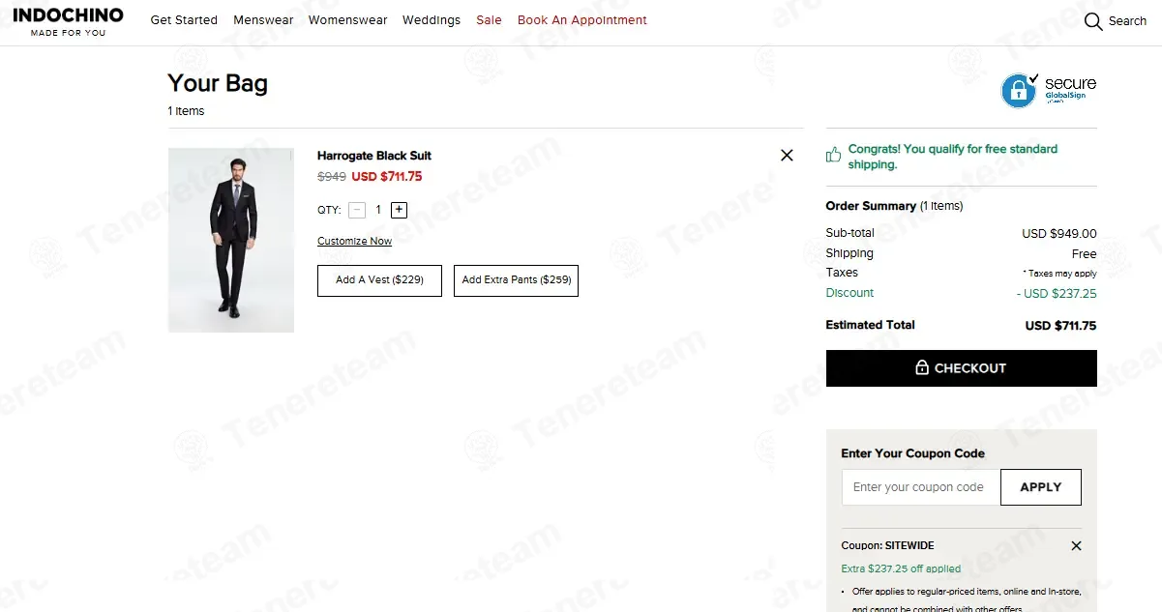Viewport: 1162px width, 612px height.
Task: Click the 'Order Summary' heading
Action: click(871, 206)
